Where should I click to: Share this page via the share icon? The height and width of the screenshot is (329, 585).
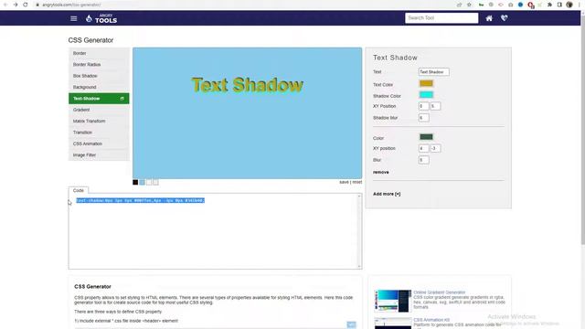click(459, 5)
